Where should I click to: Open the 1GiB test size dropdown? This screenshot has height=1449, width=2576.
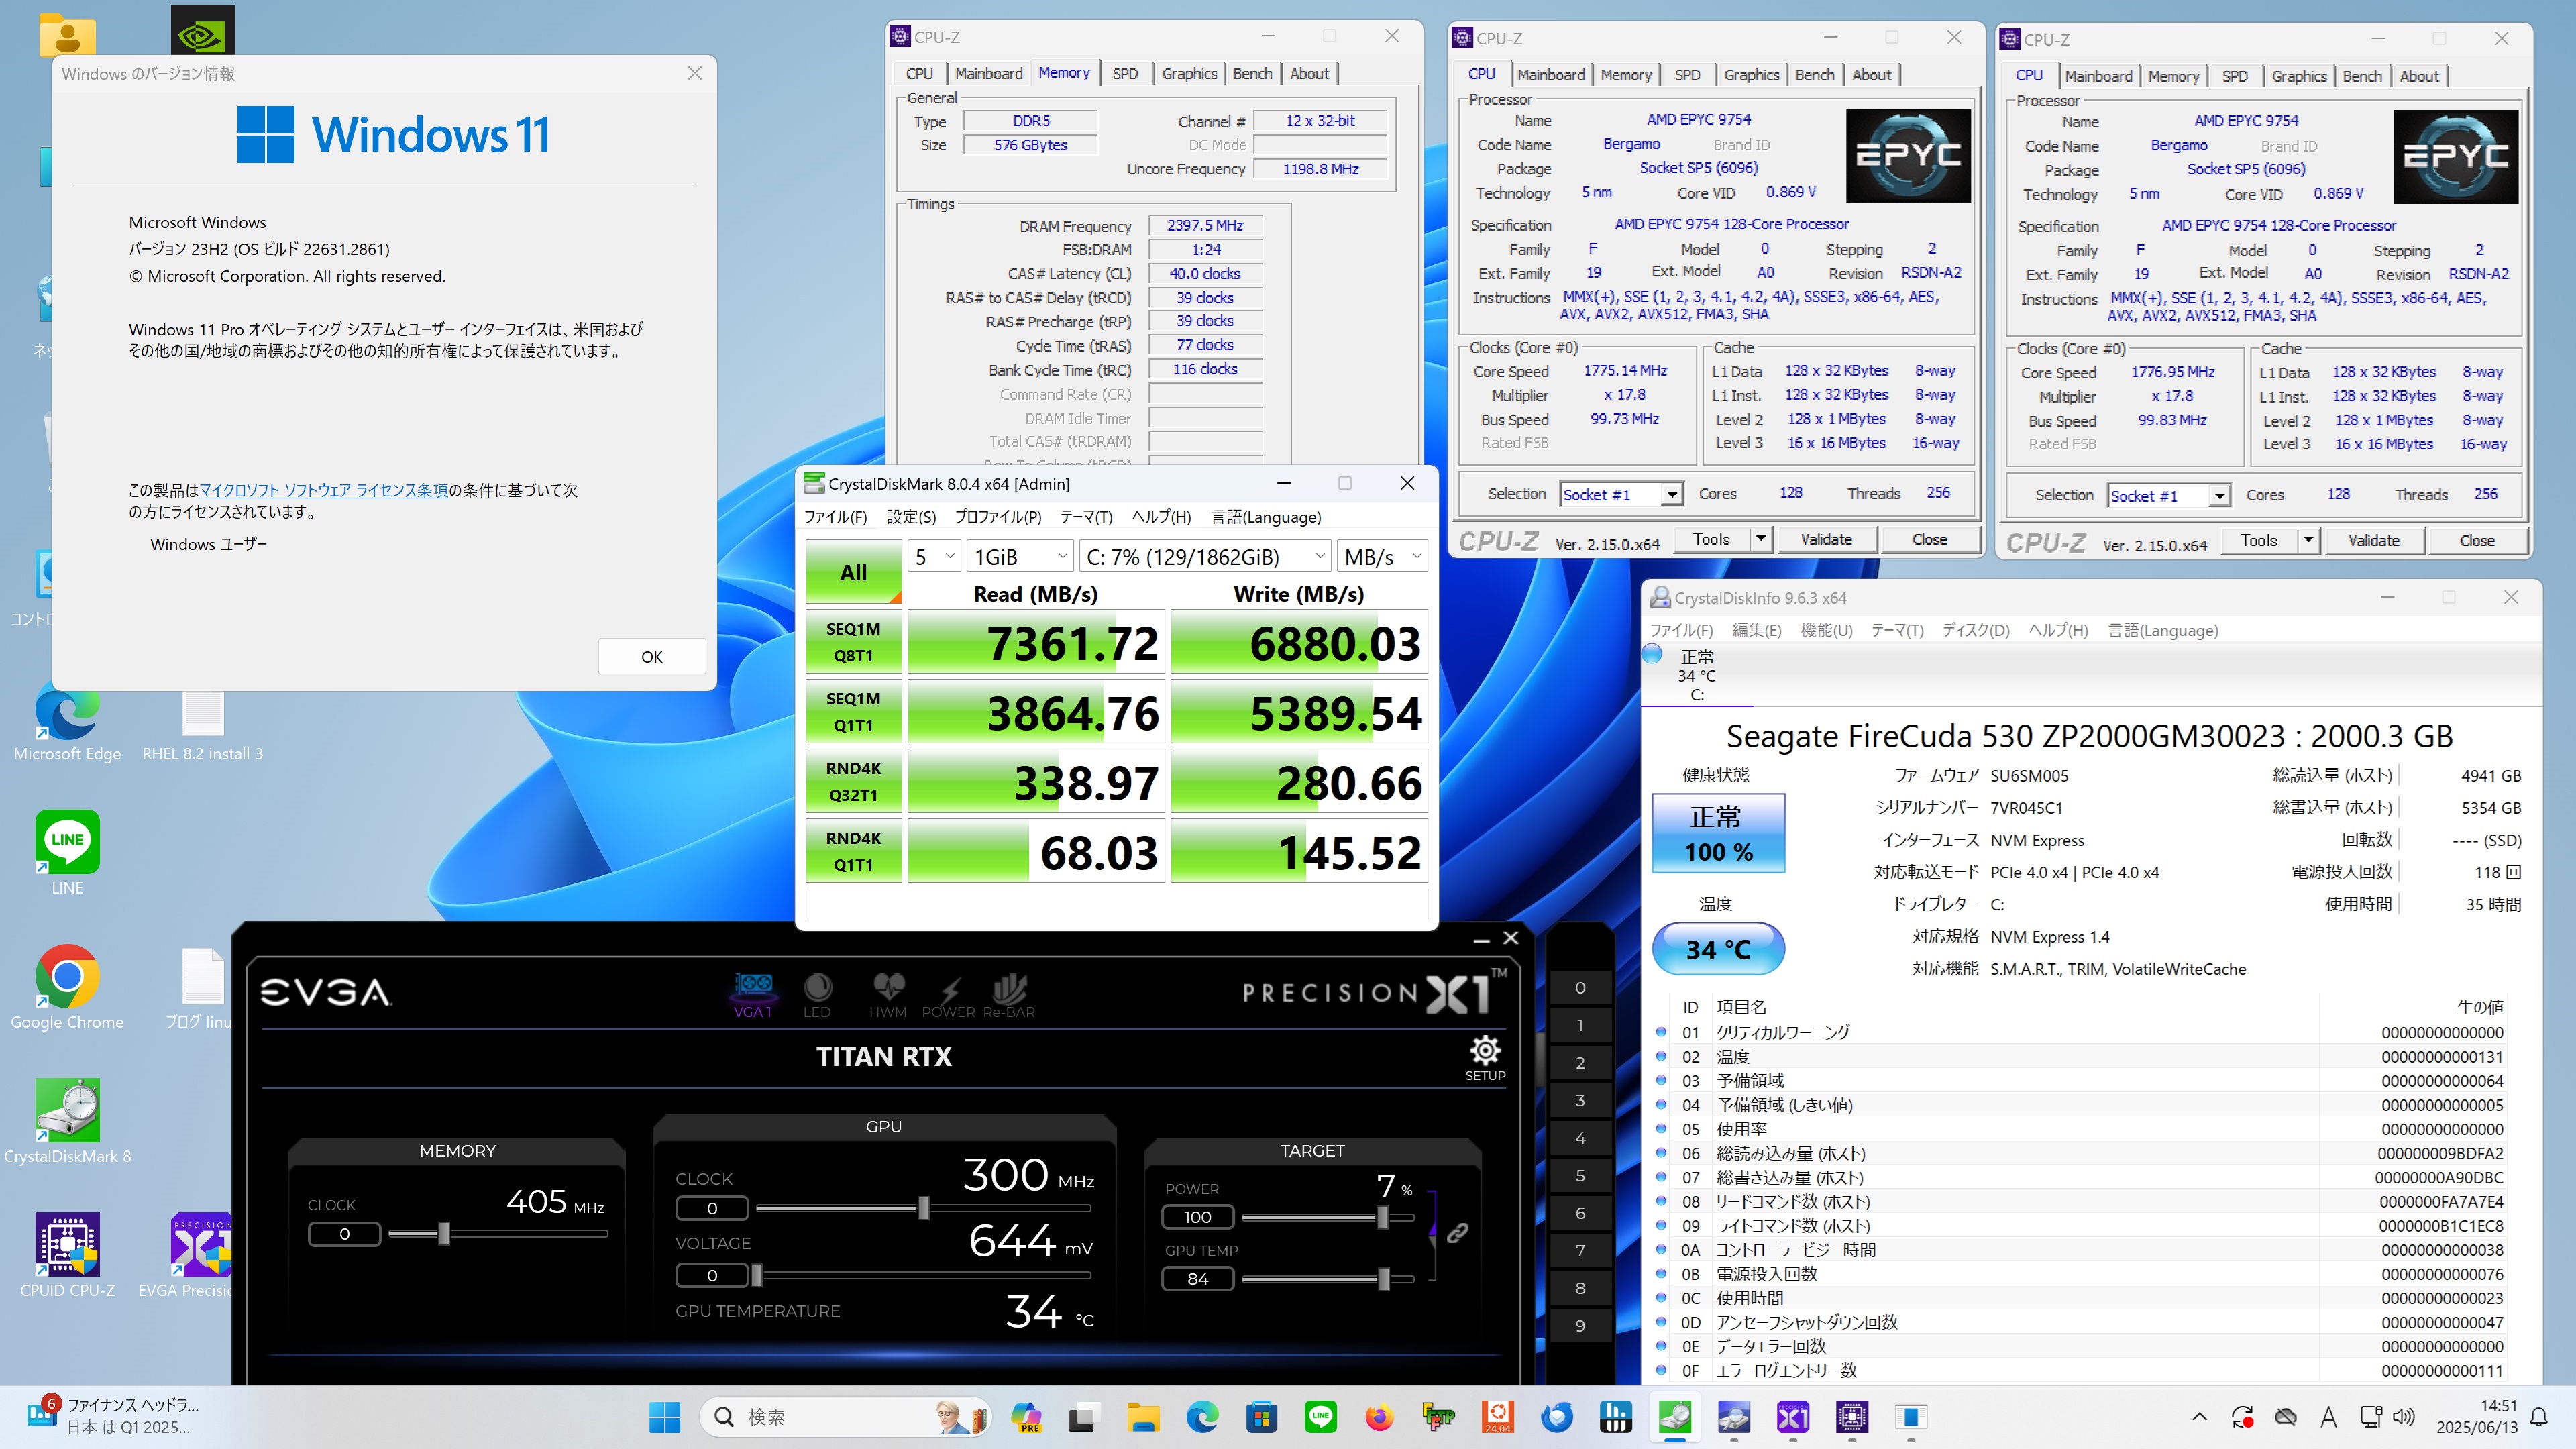(x=1020, y=557)
